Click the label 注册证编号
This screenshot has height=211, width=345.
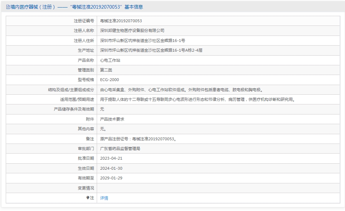(x=84, y=21)
